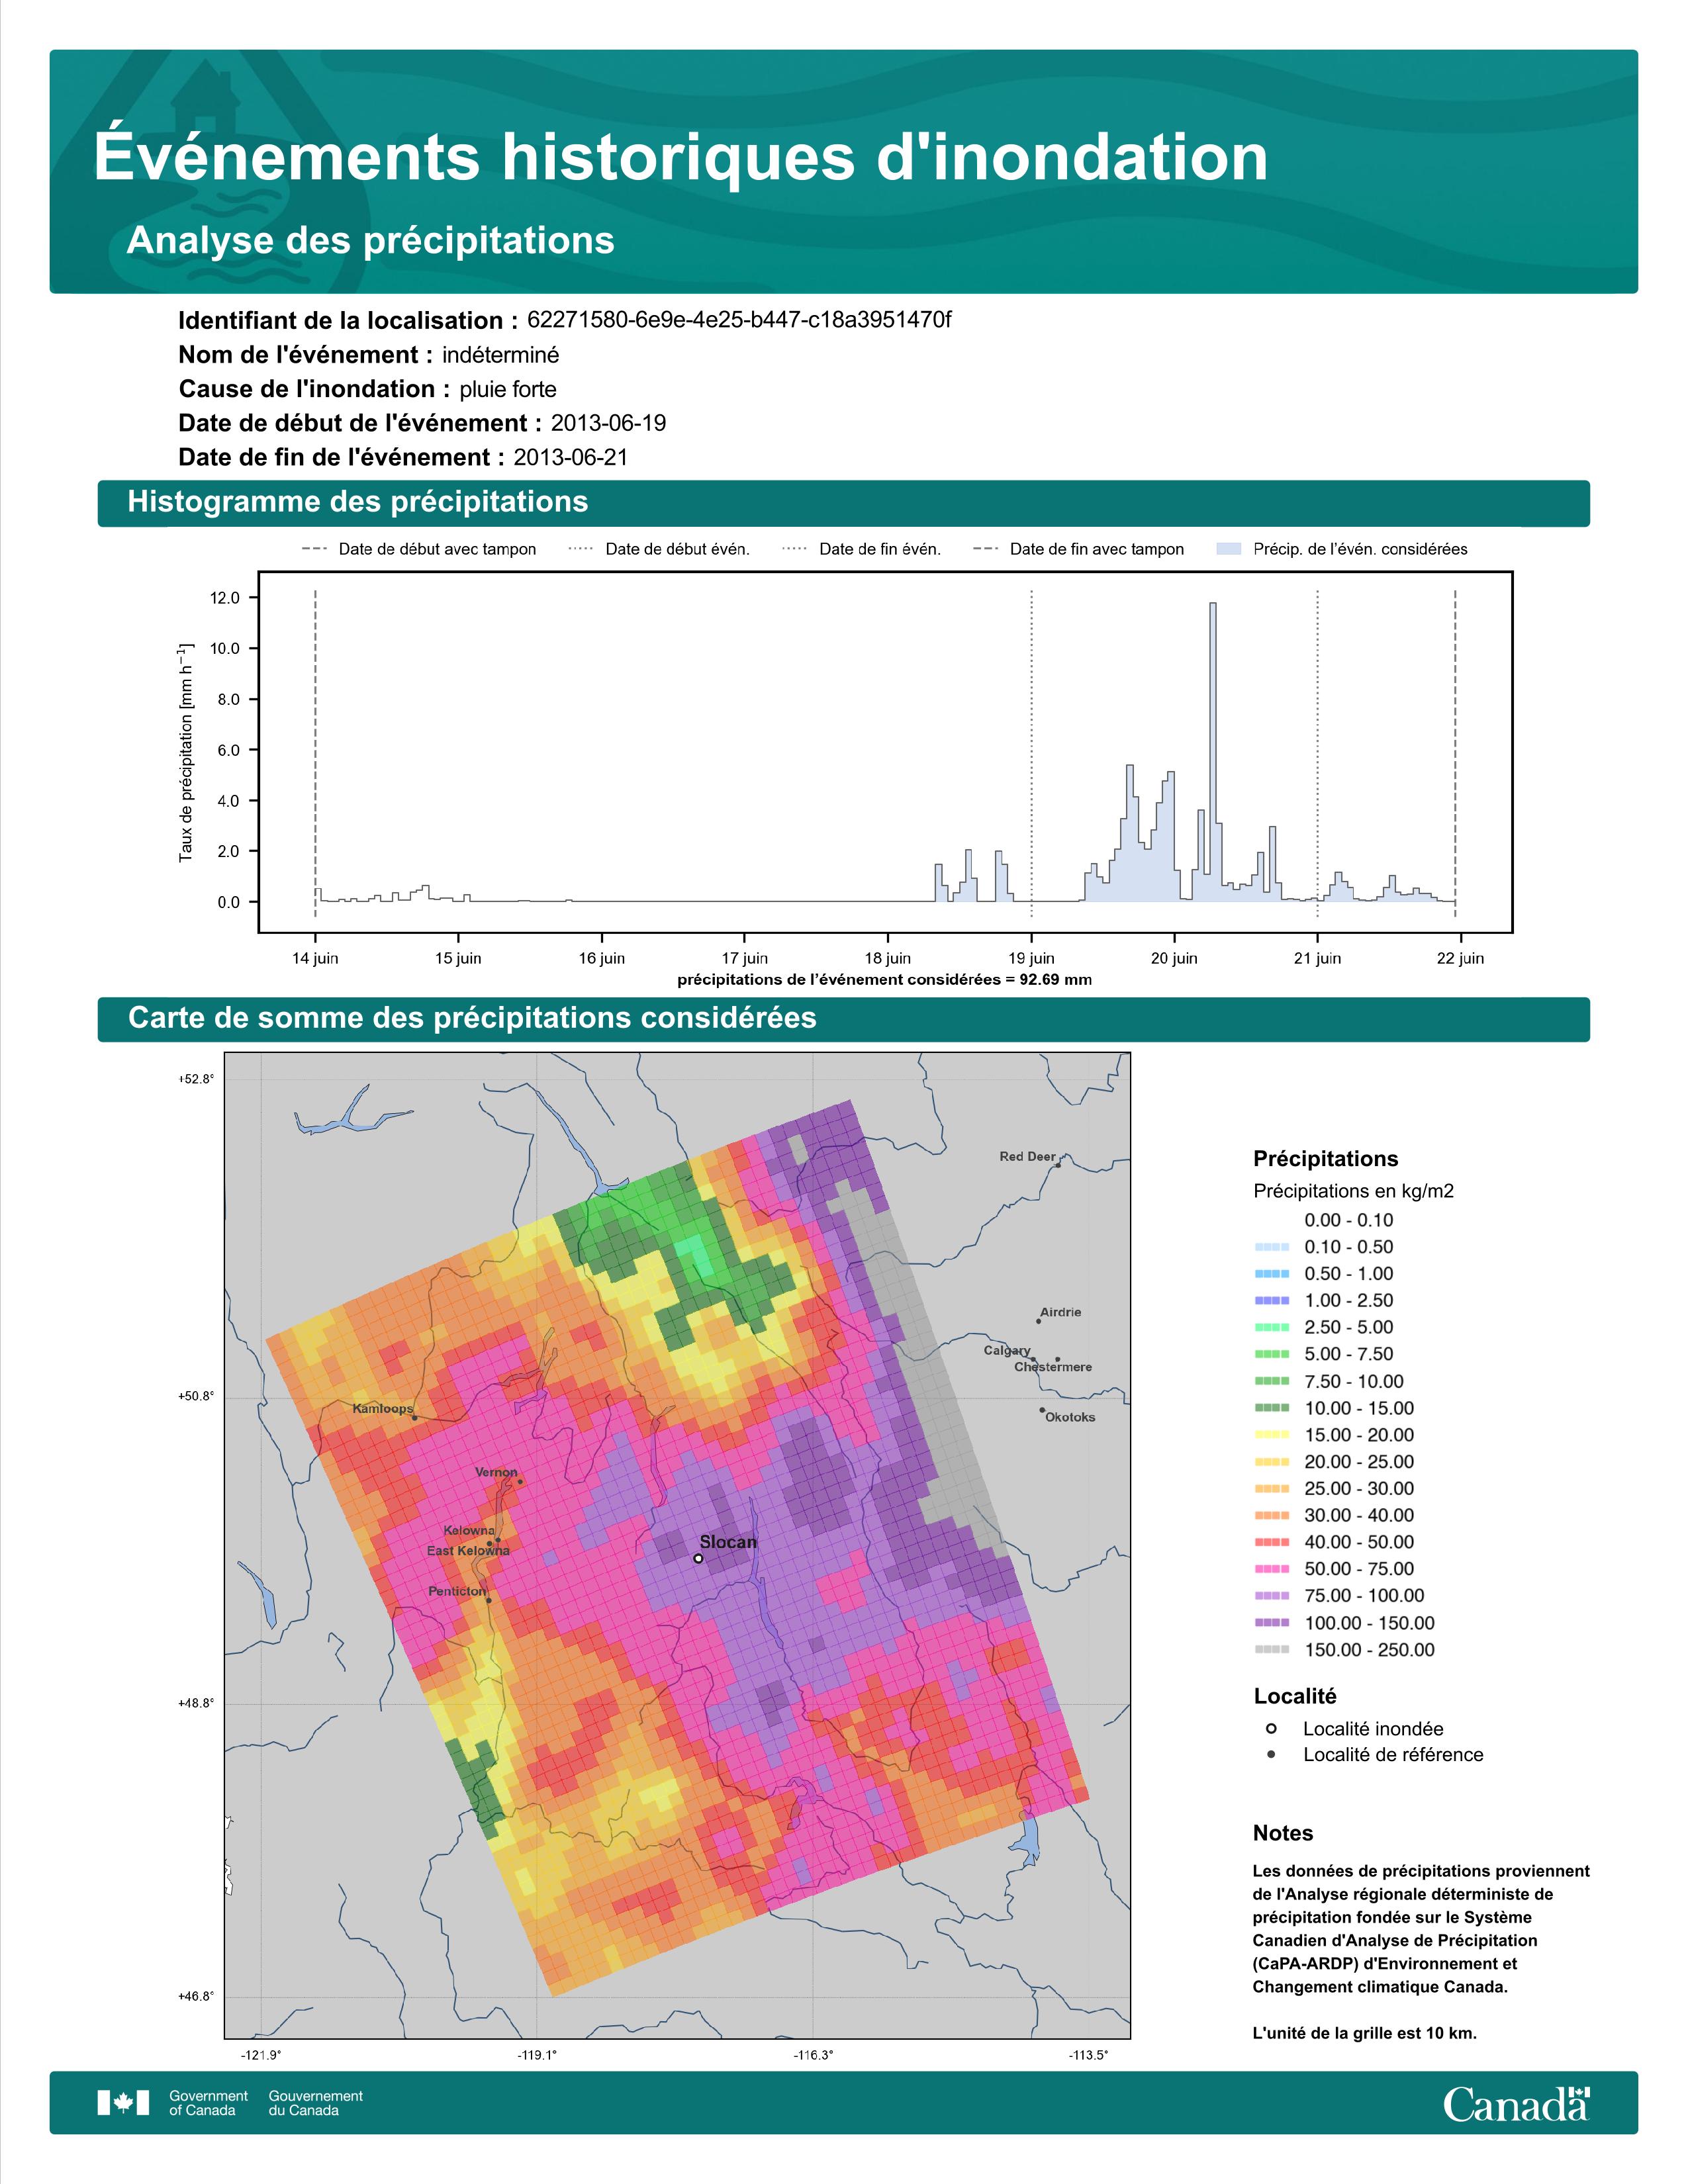Click the 1.00 - 2.50 legend swatch

1272,1300
